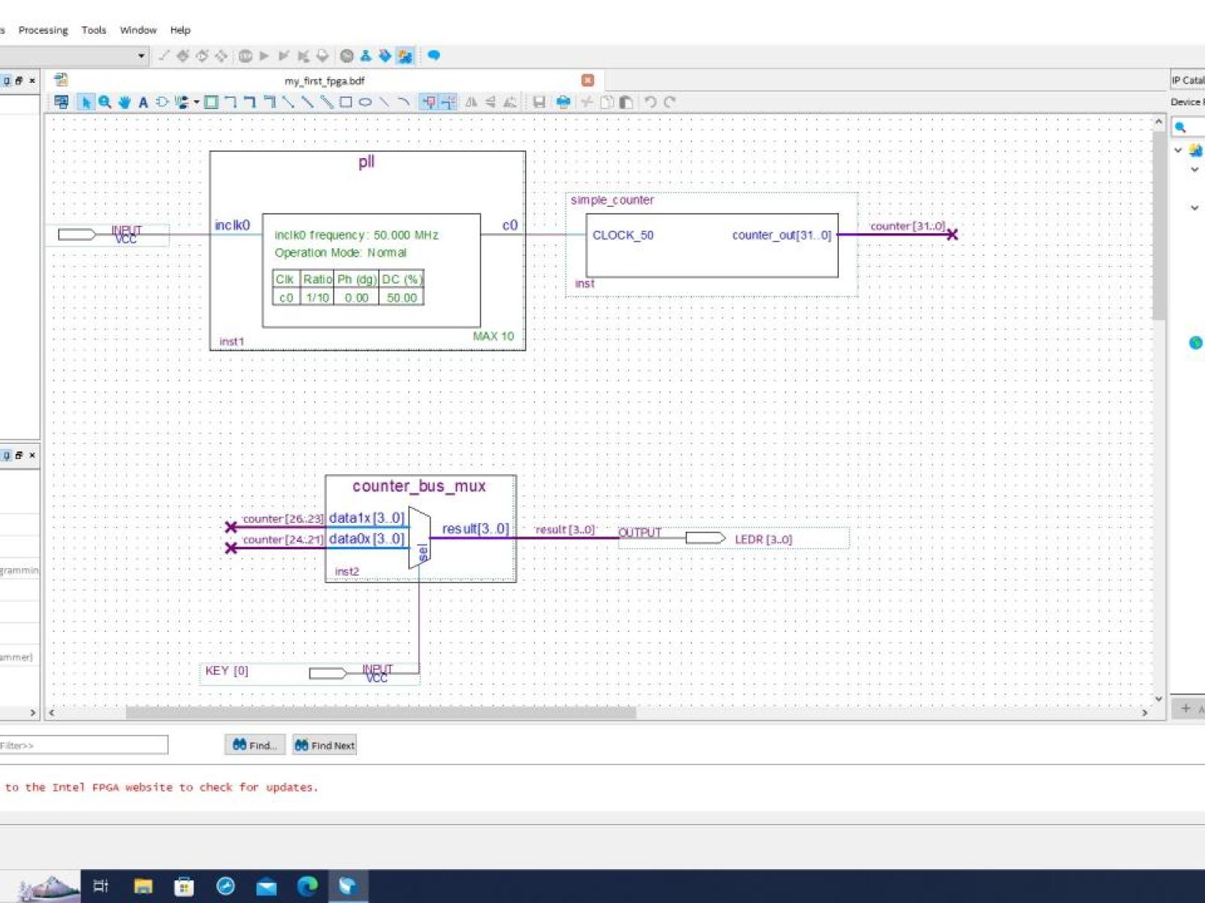Open File Explorer from the taskbar
This screenshot has width=1205, height=903.
click(143, 886)
